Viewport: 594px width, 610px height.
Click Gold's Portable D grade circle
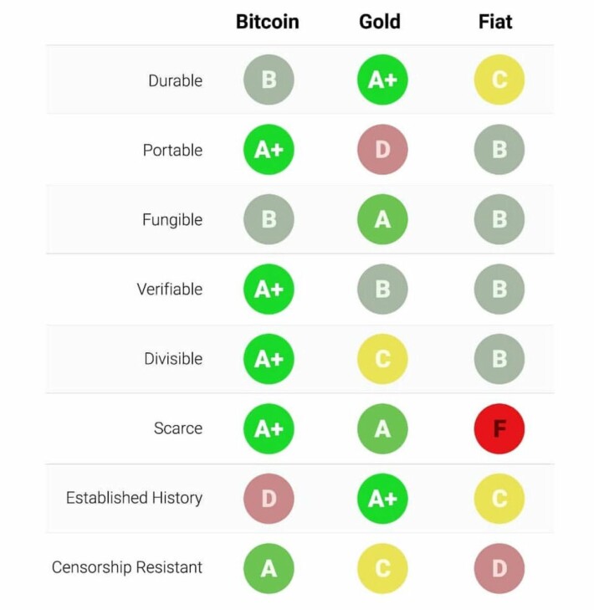(382, 150)
